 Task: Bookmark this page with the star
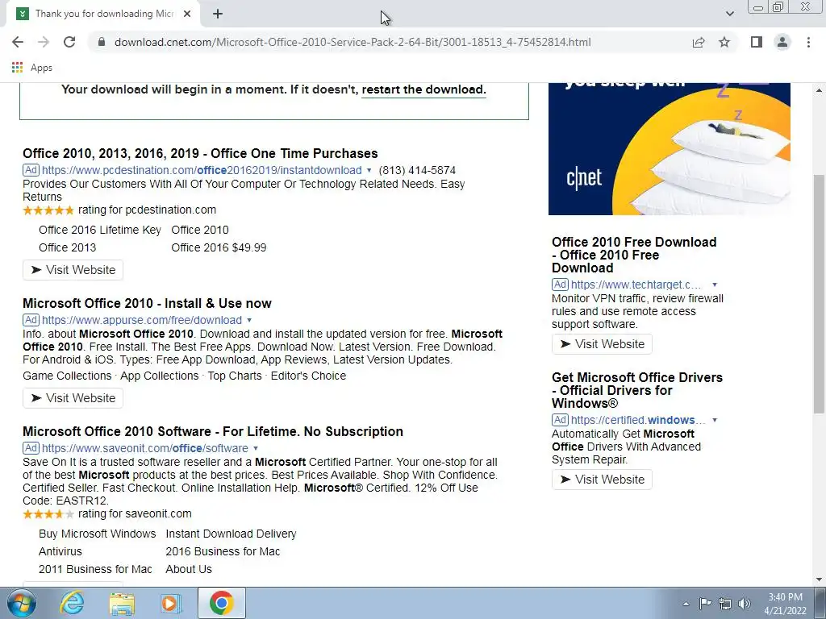[724, 42]
